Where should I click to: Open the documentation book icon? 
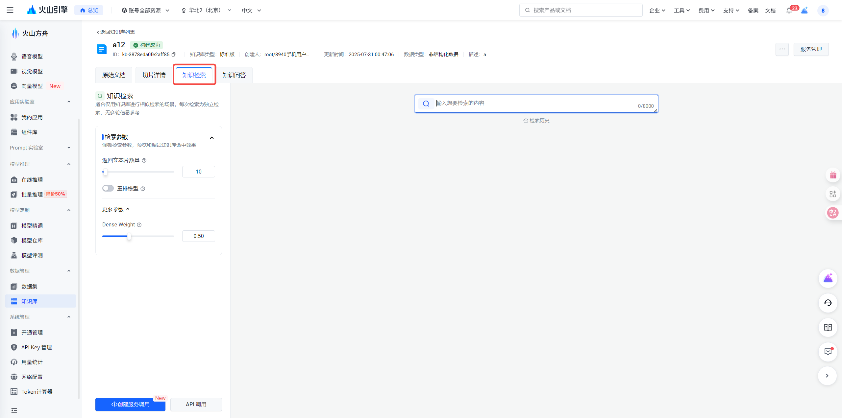point(828,327)
